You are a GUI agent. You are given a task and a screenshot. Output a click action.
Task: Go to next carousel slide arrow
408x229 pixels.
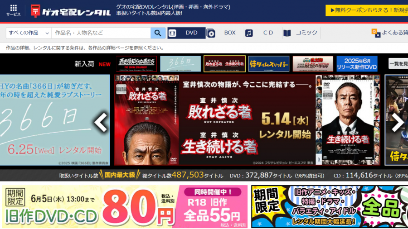point(397,122)
